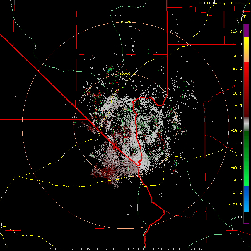Pick the yellow-orange segment of the color bar
Viewport: 251px width, 251px height.
(x=246, y=50)
